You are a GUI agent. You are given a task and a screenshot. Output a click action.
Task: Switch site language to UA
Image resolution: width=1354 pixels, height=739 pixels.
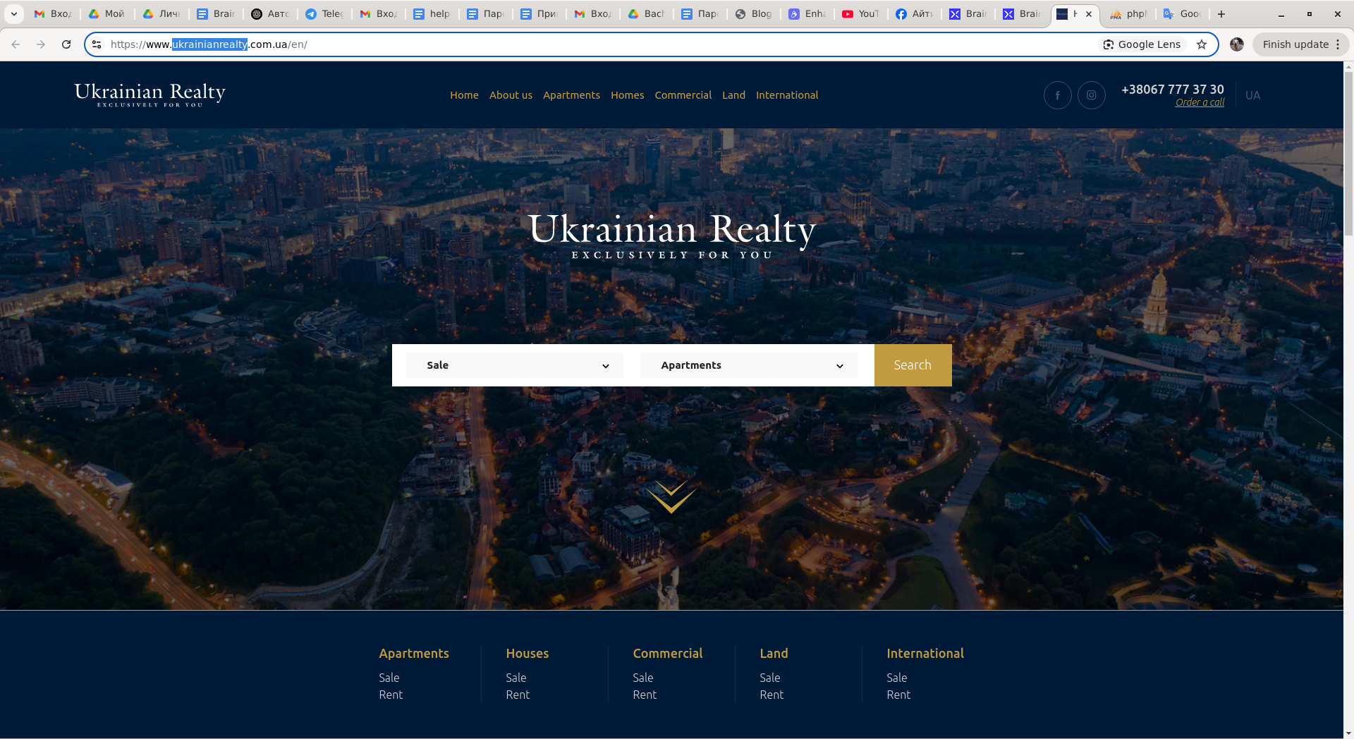(1252, 94)
